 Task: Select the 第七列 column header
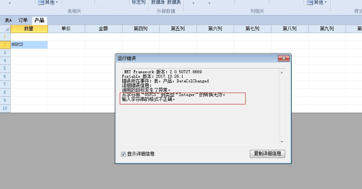[252, 28]
